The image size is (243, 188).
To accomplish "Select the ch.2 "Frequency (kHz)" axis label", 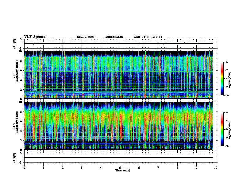I will pyautogui.click(x=17, y=122).
